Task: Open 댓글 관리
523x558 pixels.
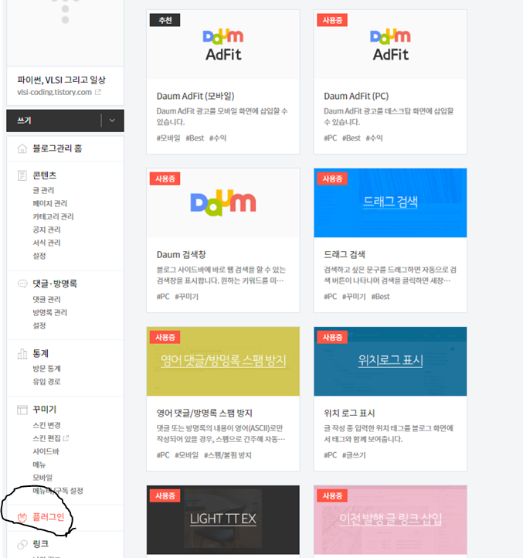Action: pos(46,299)
